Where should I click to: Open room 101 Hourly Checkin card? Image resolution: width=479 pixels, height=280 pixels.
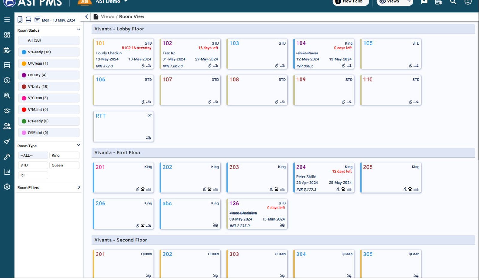(x=123, y=54)
